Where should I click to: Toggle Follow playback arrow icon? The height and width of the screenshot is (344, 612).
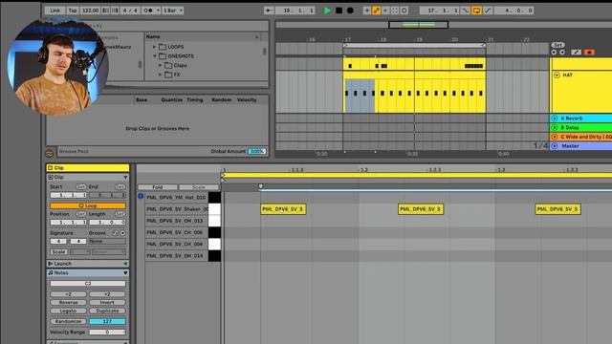pos(269,11)
